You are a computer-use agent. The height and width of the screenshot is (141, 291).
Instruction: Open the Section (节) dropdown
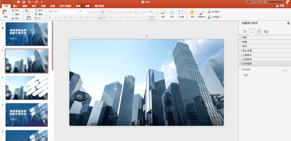point(38,18)
